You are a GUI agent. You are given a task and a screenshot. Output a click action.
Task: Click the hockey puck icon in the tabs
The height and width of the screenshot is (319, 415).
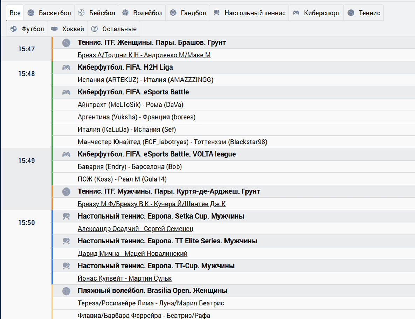point(54,29)
